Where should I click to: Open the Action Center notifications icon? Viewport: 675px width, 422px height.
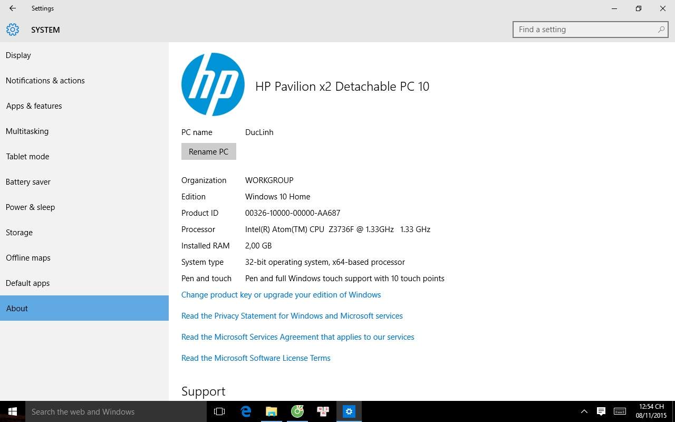pyautogui.click(x=601, y=411)
